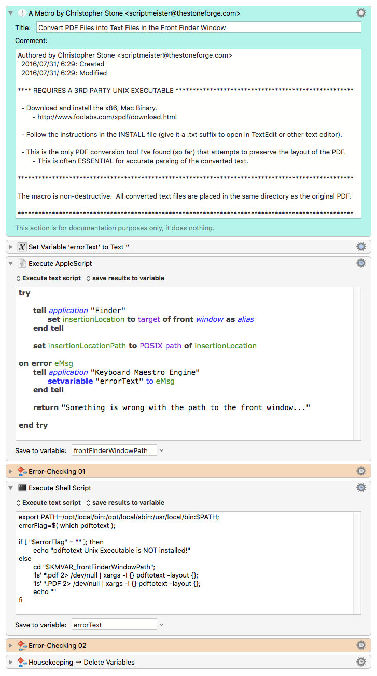Expand the Error-Checking 01 group
This screenshot has width=377, height=676.
point(10,471)
